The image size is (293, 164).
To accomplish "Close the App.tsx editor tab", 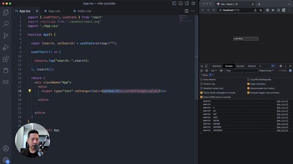I will 37,11.
